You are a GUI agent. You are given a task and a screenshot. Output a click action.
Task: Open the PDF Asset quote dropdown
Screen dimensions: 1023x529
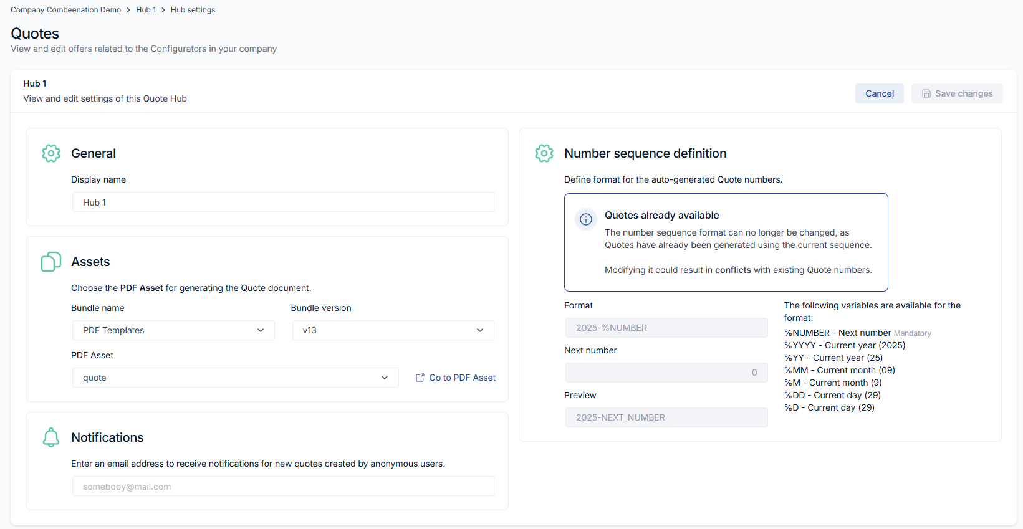click(x=235, y=378)
